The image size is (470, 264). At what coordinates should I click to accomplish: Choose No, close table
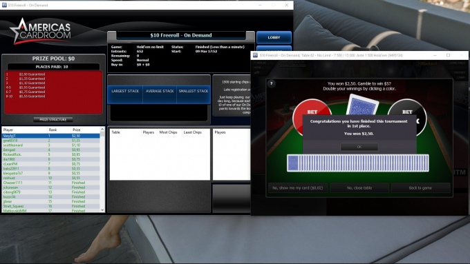coord(359,188)
